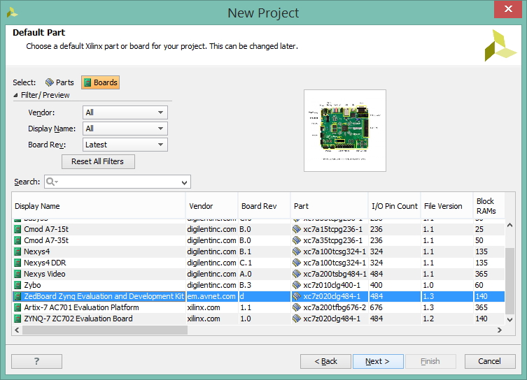Screen dimensions: 527x380
Task: Click the Next button
Action: tap(378, 361)
